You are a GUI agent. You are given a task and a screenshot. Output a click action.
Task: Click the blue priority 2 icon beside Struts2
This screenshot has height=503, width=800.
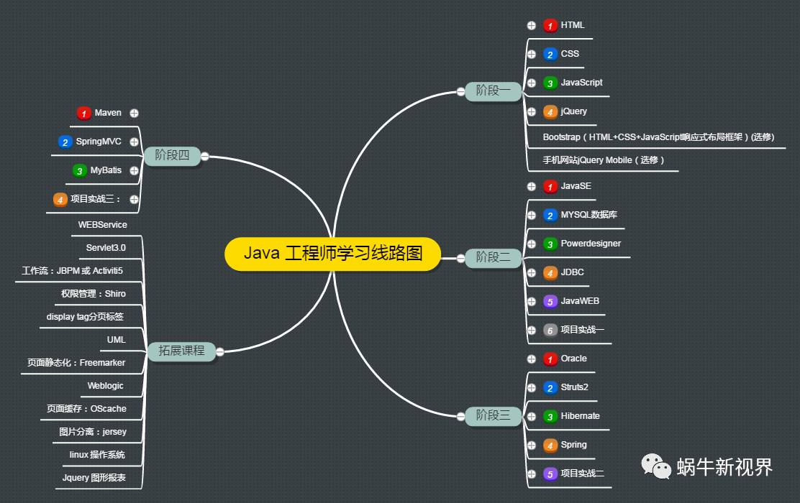550,388
